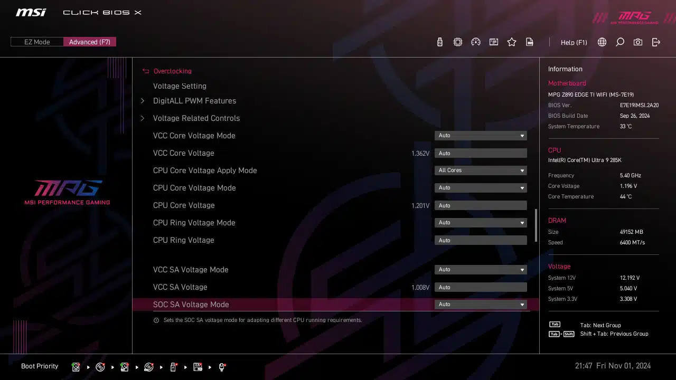Open CPU Core Voltage Apply Mode dropdown

pos(480,170)
